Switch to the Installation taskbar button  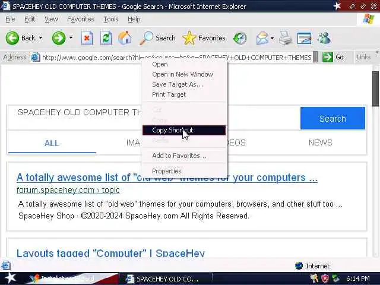coord(72,278)
